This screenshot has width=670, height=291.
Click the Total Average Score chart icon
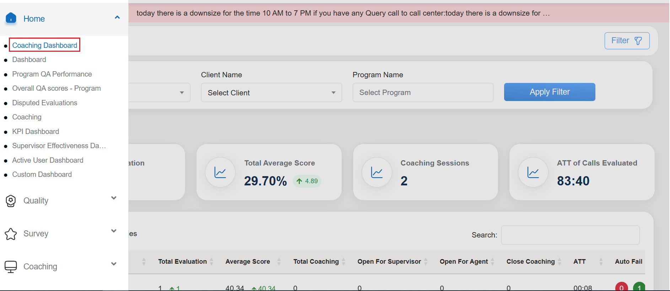click(x=220, y=173)
